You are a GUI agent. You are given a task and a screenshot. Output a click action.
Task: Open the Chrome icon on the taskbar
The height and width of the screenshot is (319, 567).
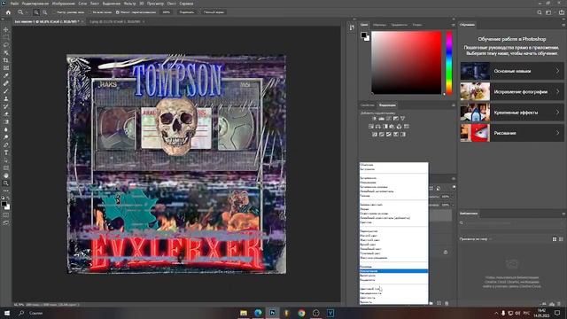(x=301, y=313)
